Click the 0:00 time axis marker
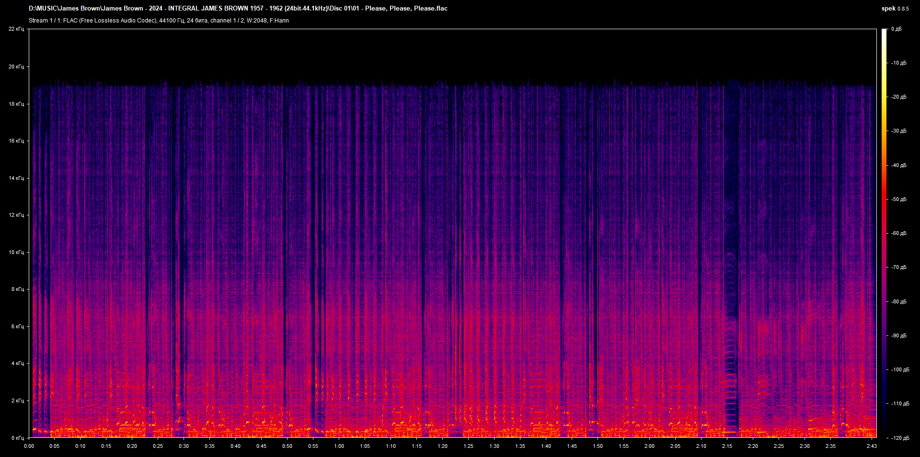The height and width of the screenshot is (457, 920). pyautogui.click(x=29, y=446)
